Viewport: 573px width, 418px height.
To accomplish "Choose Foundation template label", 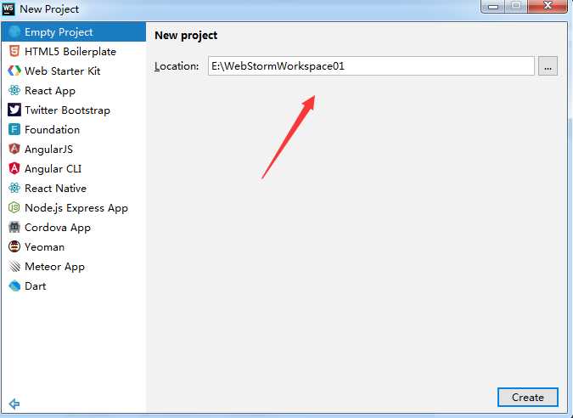I will (53, 130).
